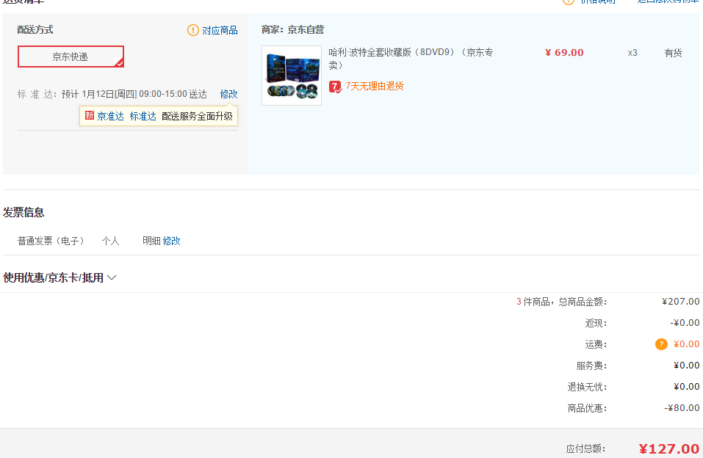The width and height of the screenshot is (703, 458).
Task: Select 京东快递 delivery option
Action: click(x=71, y=57)
